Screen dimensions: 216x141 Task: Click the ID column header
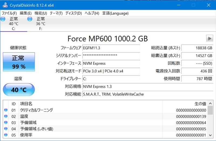click(13, 104)
